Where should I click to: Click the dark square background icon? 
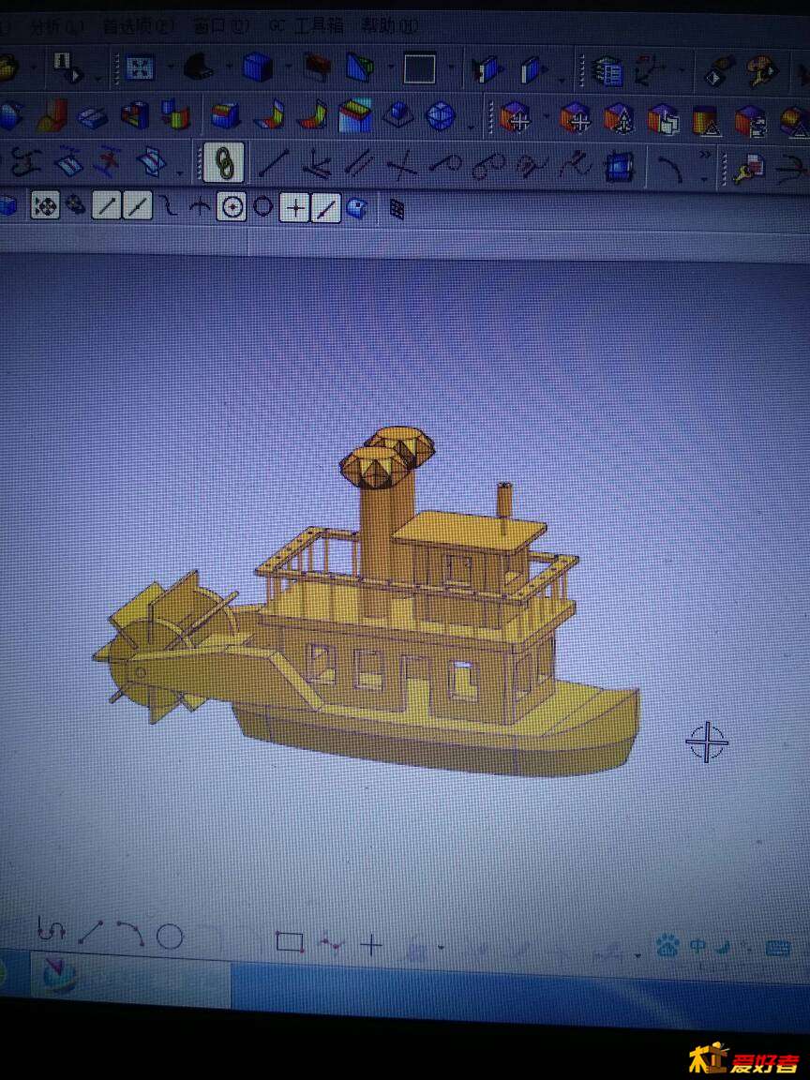[x=419, y=68]
